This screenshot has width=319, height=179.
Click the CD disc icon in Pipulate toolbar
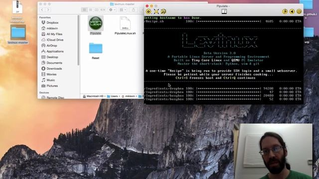click(149, 11)
